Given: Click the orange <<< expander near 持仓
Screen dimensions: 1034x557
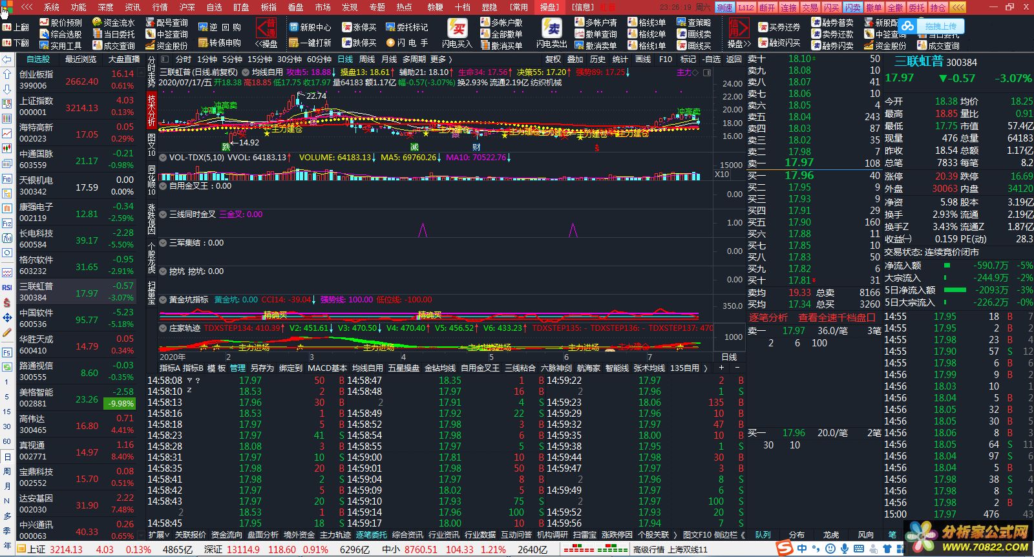Looking at the screenshot, I should [958, 7].
